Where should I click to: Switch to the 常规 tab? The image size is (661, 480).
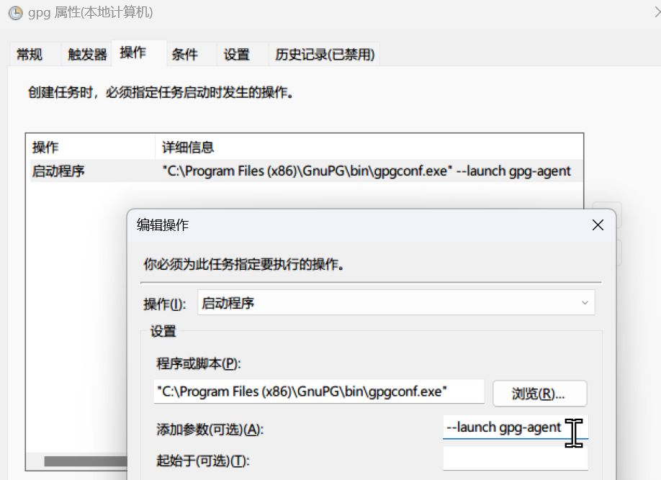point(30,54)
